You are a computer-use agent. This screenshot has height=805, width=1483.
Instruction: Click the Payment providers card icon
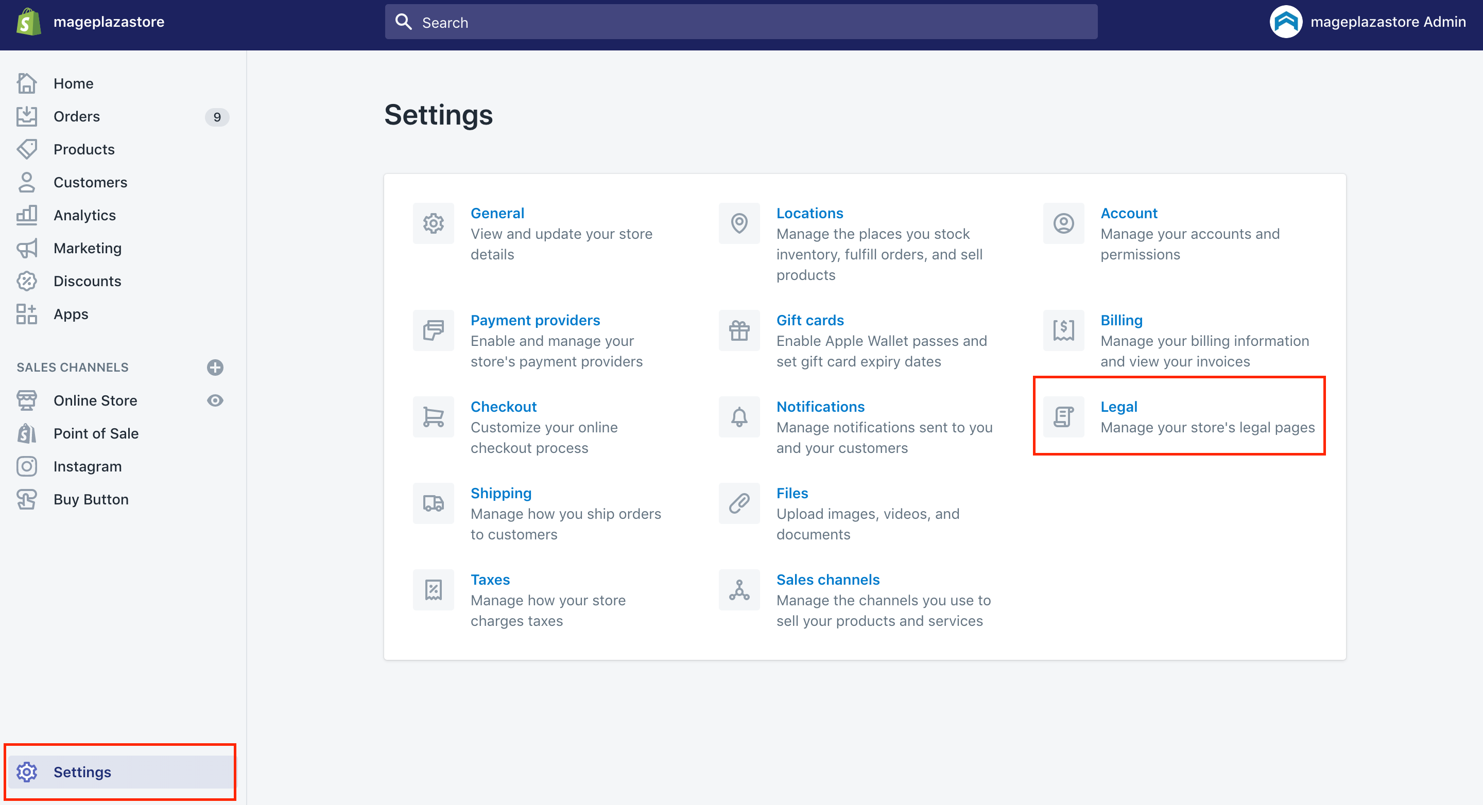(434, 330)
